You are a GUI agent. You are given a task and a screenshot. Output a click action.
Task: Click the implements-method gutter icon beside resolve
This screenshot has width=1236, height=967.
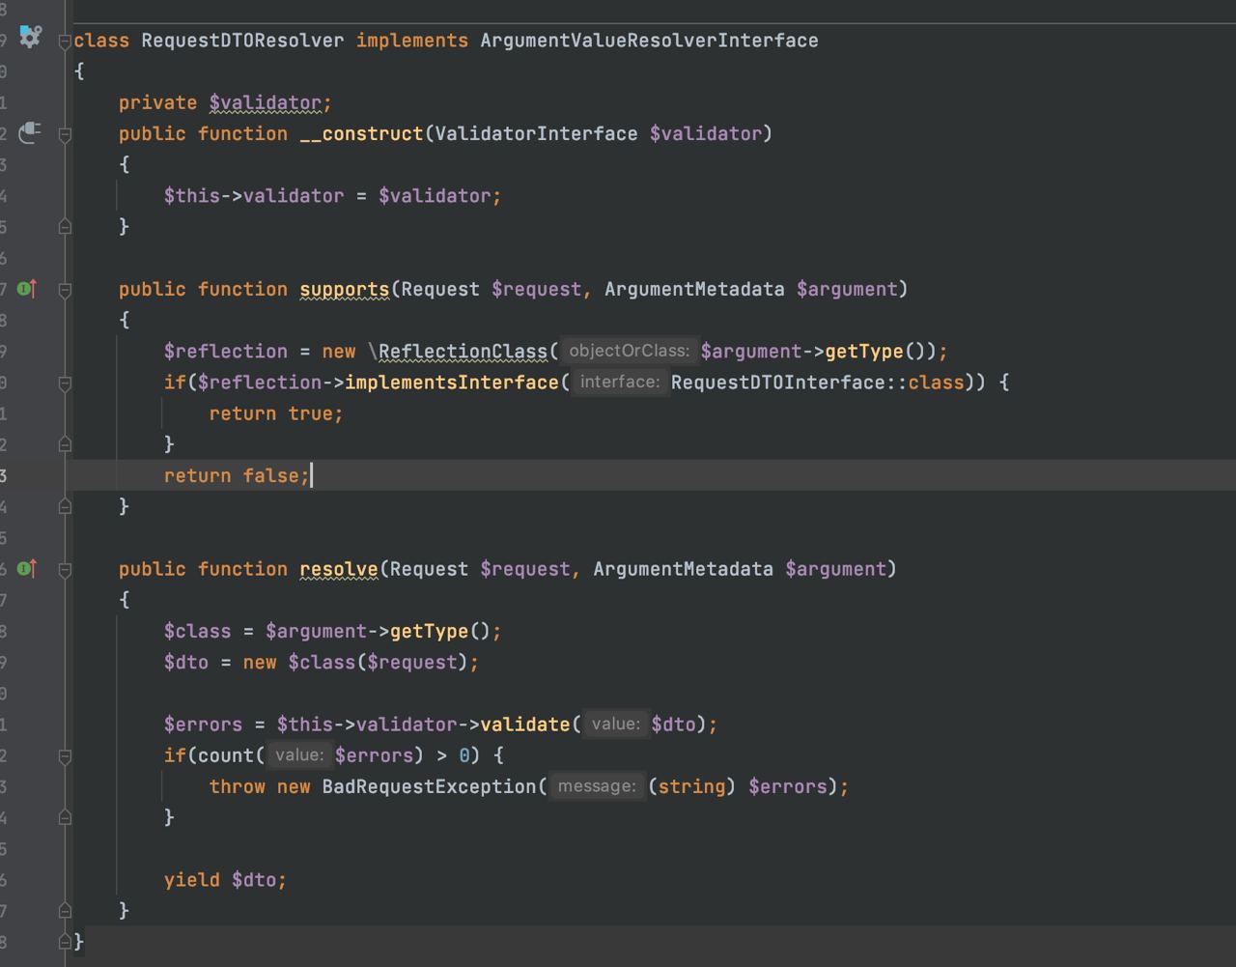27,568
